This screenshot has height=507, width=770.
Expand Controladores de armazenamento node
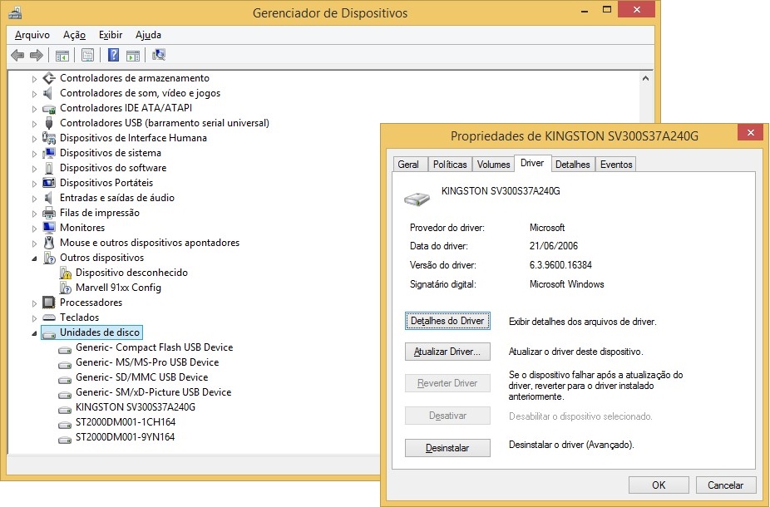pos(34,78)
